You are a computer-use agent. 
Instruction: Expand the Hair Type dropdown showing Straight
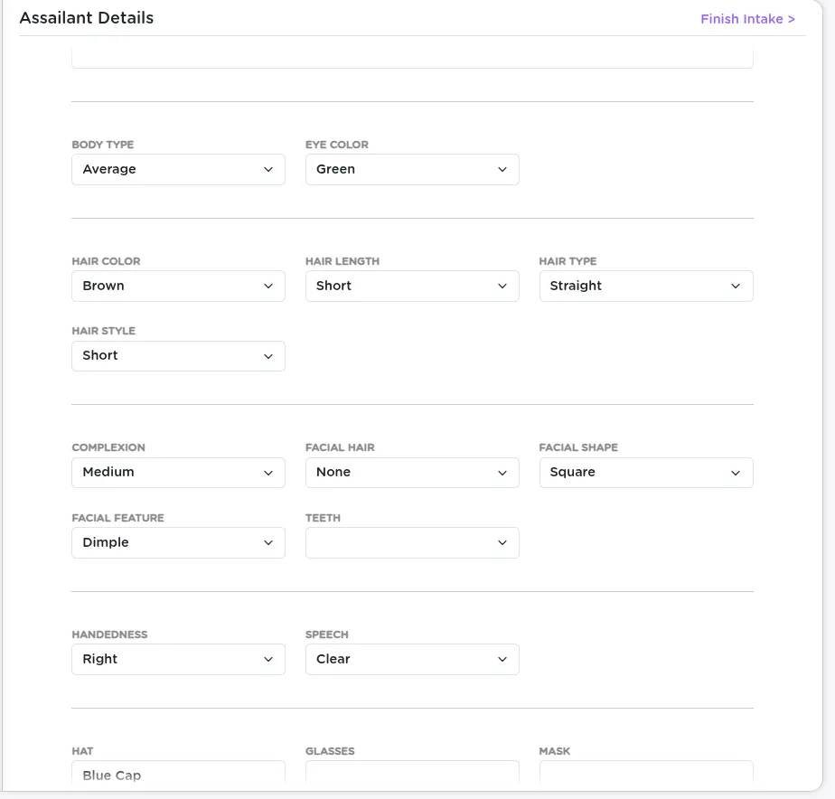(x=646, y=286)
